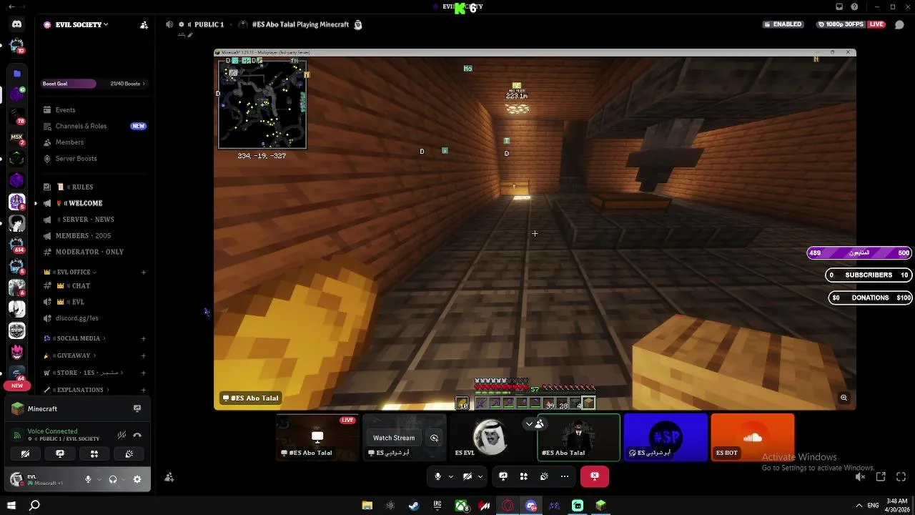Expand the GIVEAWAY category
This screenshot has width=915, height=515.
click(70, 355)
